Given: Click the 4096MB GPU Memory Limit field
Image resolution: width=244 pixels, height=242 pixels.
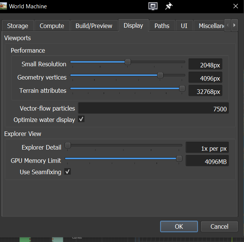Looking at the screenshot, I should [207, 161].
